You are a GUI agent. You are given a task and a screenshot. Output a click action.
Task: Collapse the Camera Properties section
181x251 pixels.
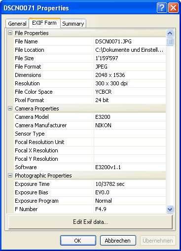[x=10, y=108]
